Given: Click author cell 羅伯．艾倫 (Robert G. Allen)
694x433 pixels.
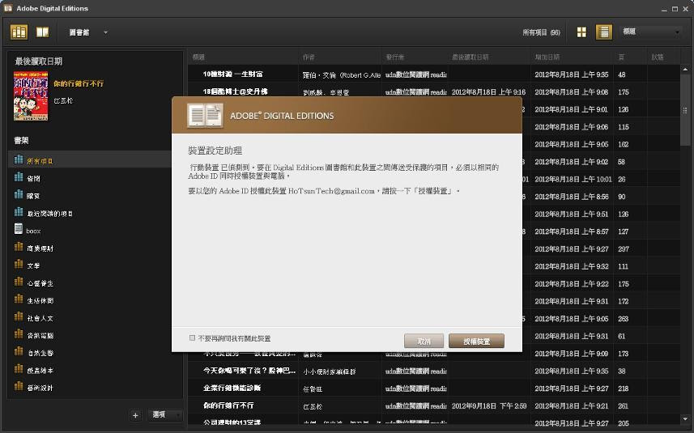Looking at the screenshot, I should point(341,74).
